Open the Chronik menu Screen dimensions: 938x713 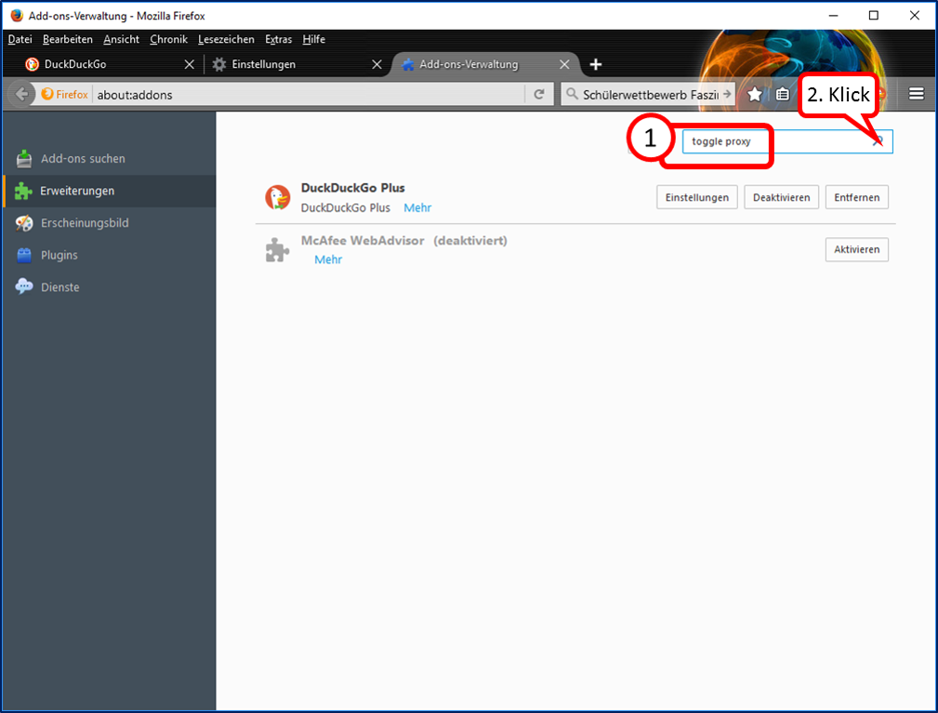(168, 39)
